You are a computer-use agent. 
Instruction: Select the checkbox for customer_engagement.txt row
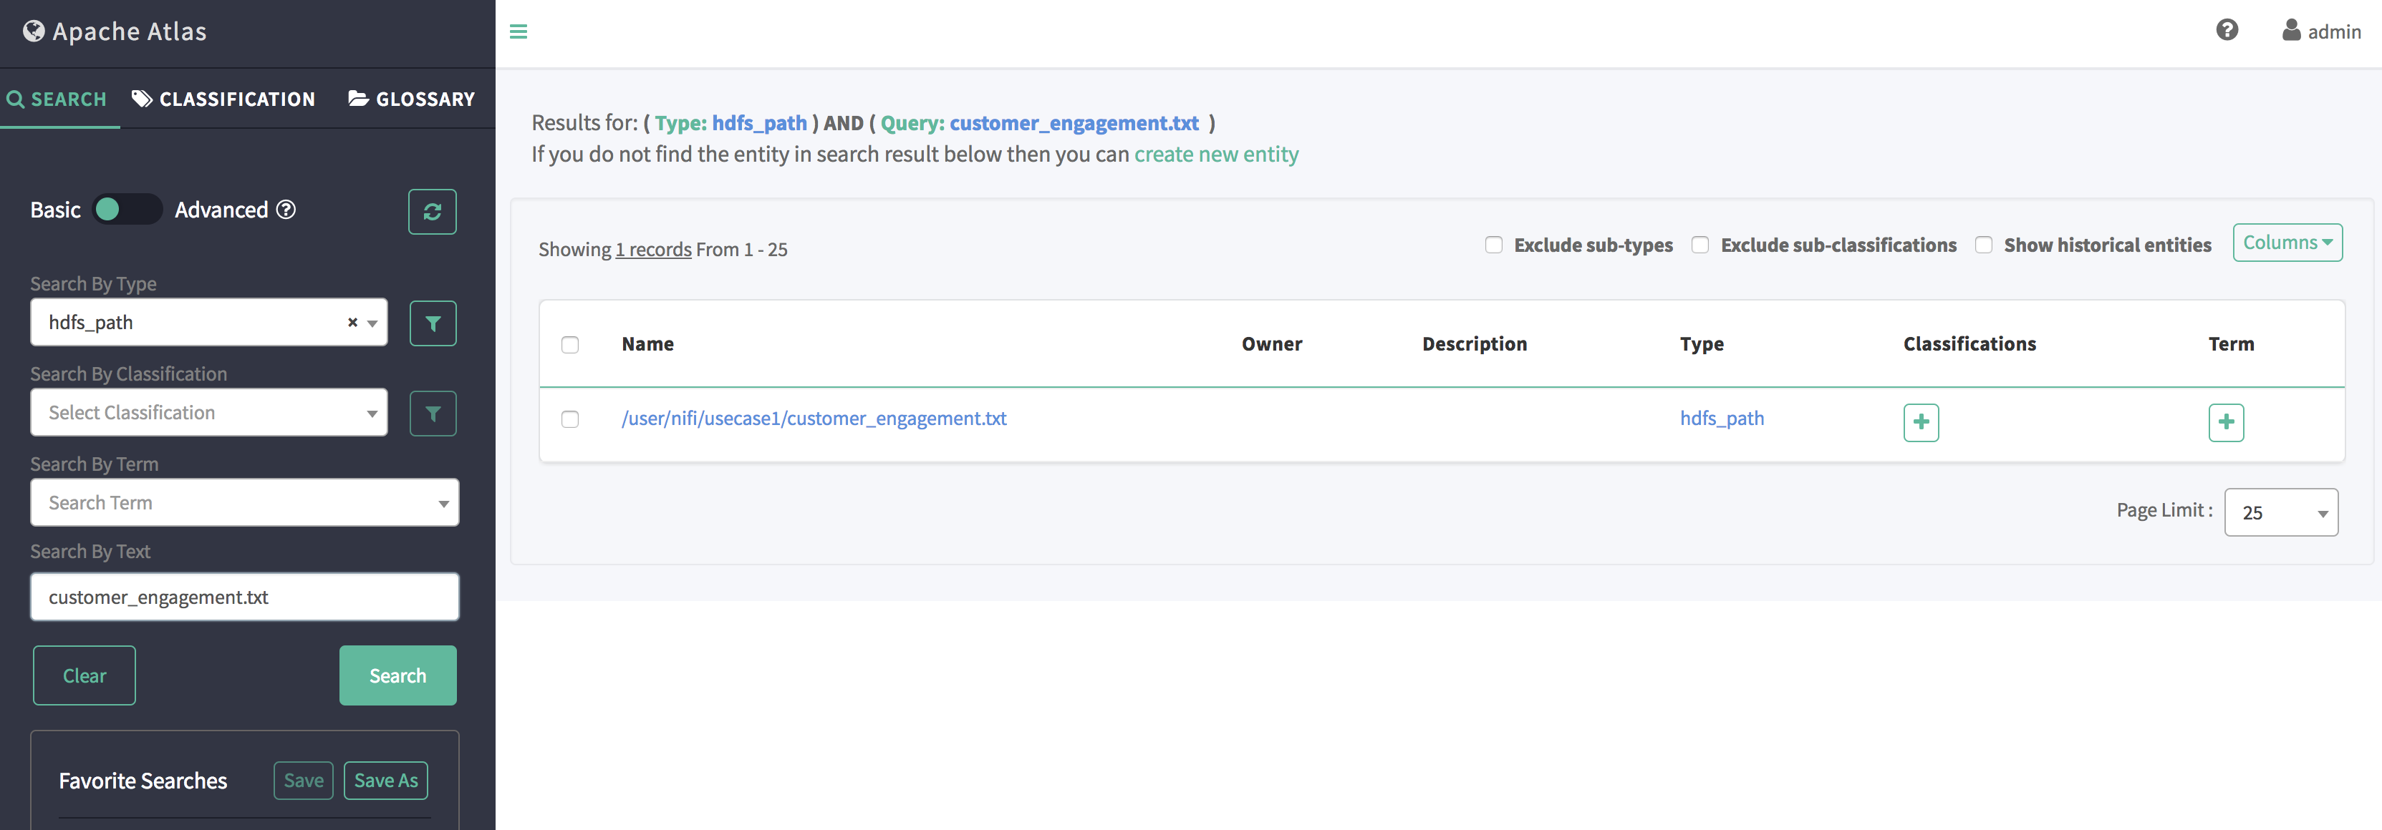pyautogui.click(x=569, y=419)
